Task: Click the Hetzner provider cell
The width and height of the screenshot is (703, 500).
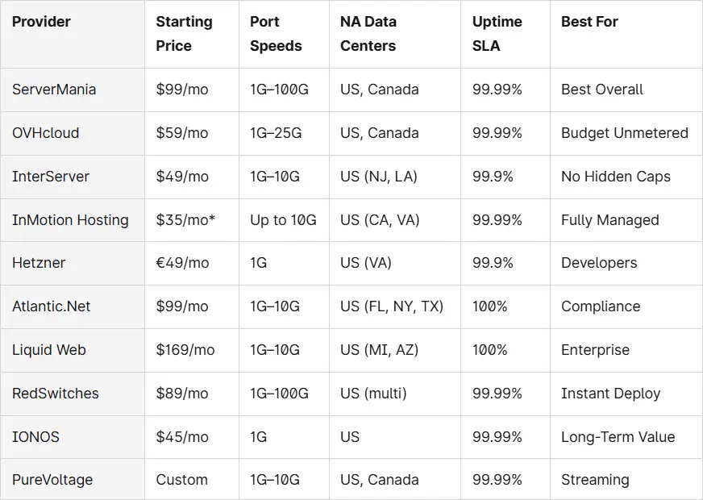Action: click(39, 263)
